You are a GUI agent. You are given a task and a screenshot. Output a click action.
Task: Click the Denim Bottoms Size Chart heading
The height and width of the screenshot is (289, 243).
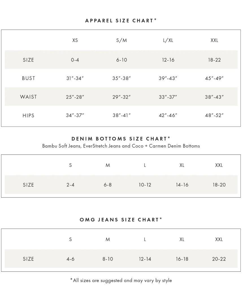(x=121, y=139)
